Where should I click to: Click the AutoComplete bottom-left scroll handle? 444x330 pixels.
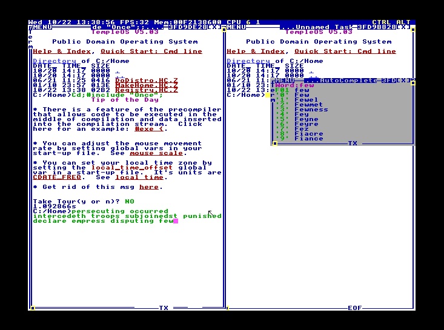[275, 144]
